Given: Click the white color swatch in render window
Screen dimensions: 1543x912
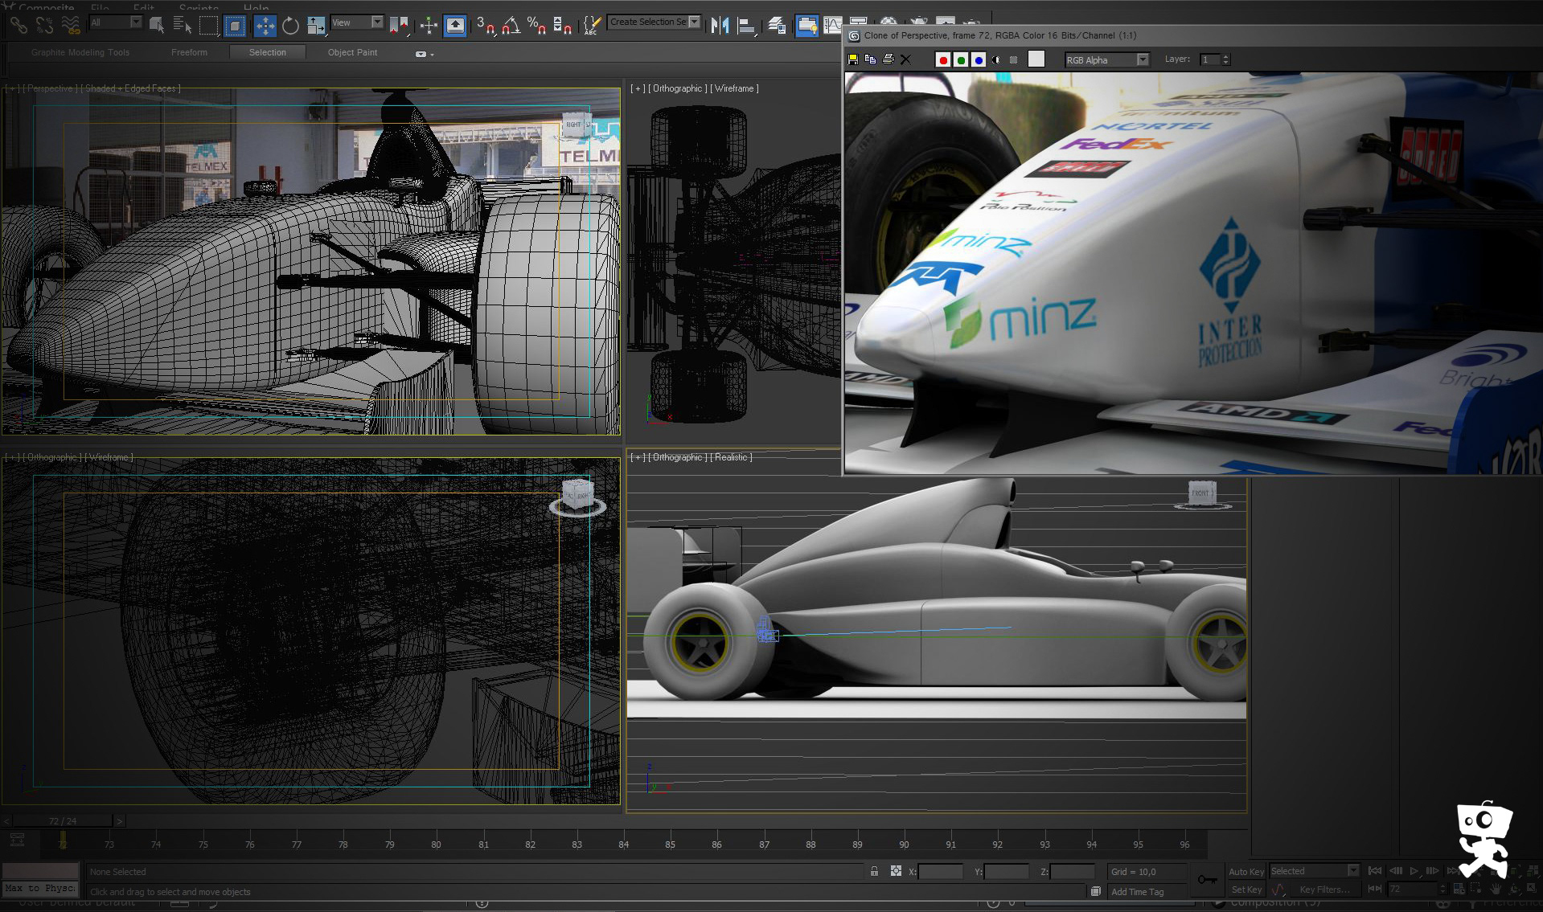Looking at the screenshot, I should click(x=1036, y=59).
